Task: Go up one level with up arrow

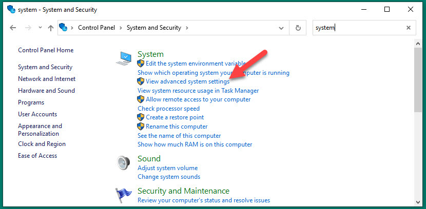Action: [50, 28]
